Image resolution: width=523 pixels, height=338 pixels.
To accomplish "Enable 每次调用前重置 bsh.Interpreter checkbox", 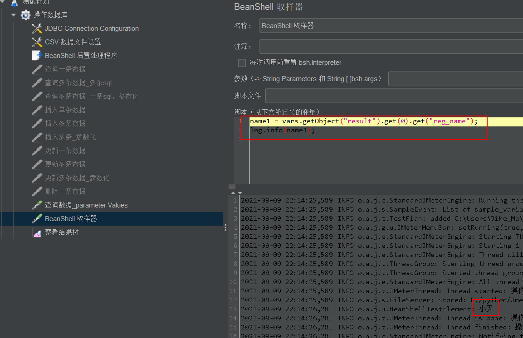I will coord(242,63).
